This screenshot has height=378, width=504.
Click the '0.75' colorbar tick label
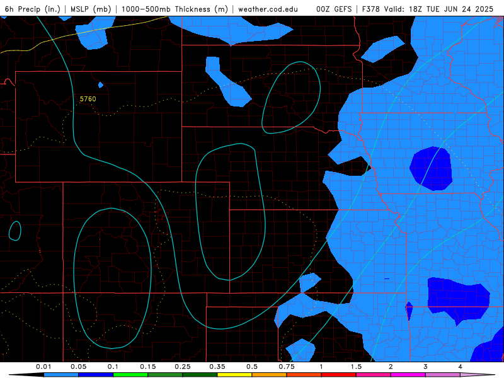(287, 367)
